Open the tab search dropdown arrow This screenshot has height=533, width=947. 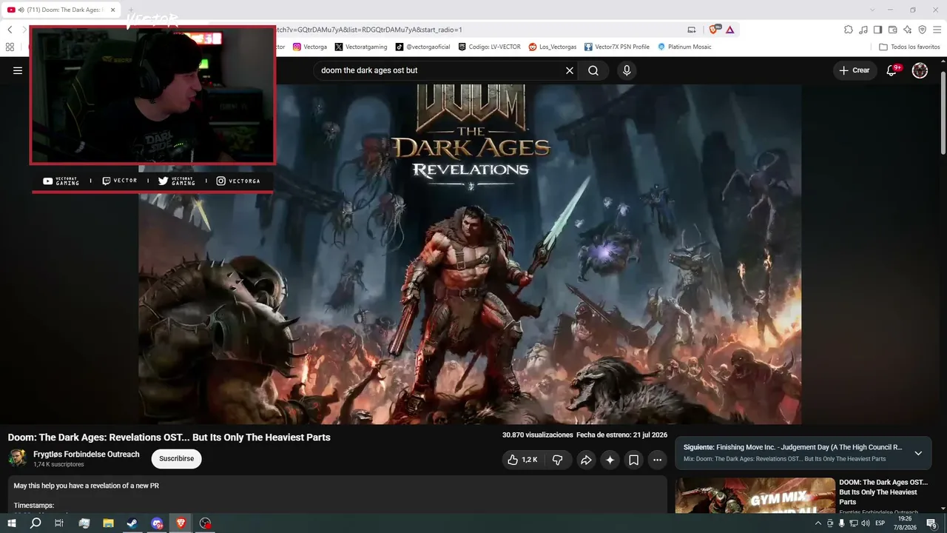(872, 10)
